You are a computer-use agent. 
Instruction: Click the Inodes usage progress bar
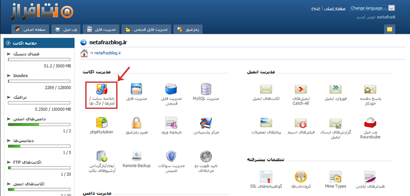(x=39, y=81)
